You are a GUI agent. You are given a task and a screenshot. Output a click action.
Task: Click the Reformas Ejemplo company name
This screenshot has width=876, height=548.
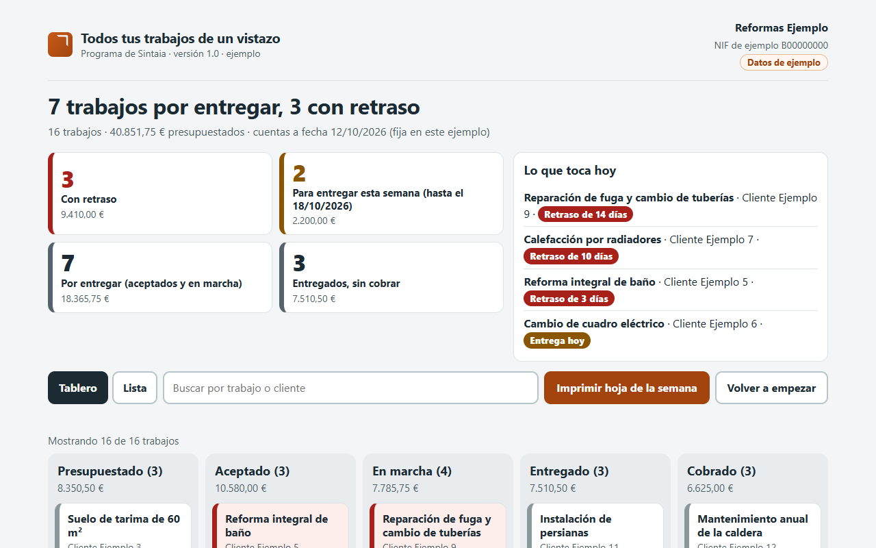[x=782, y=28]
